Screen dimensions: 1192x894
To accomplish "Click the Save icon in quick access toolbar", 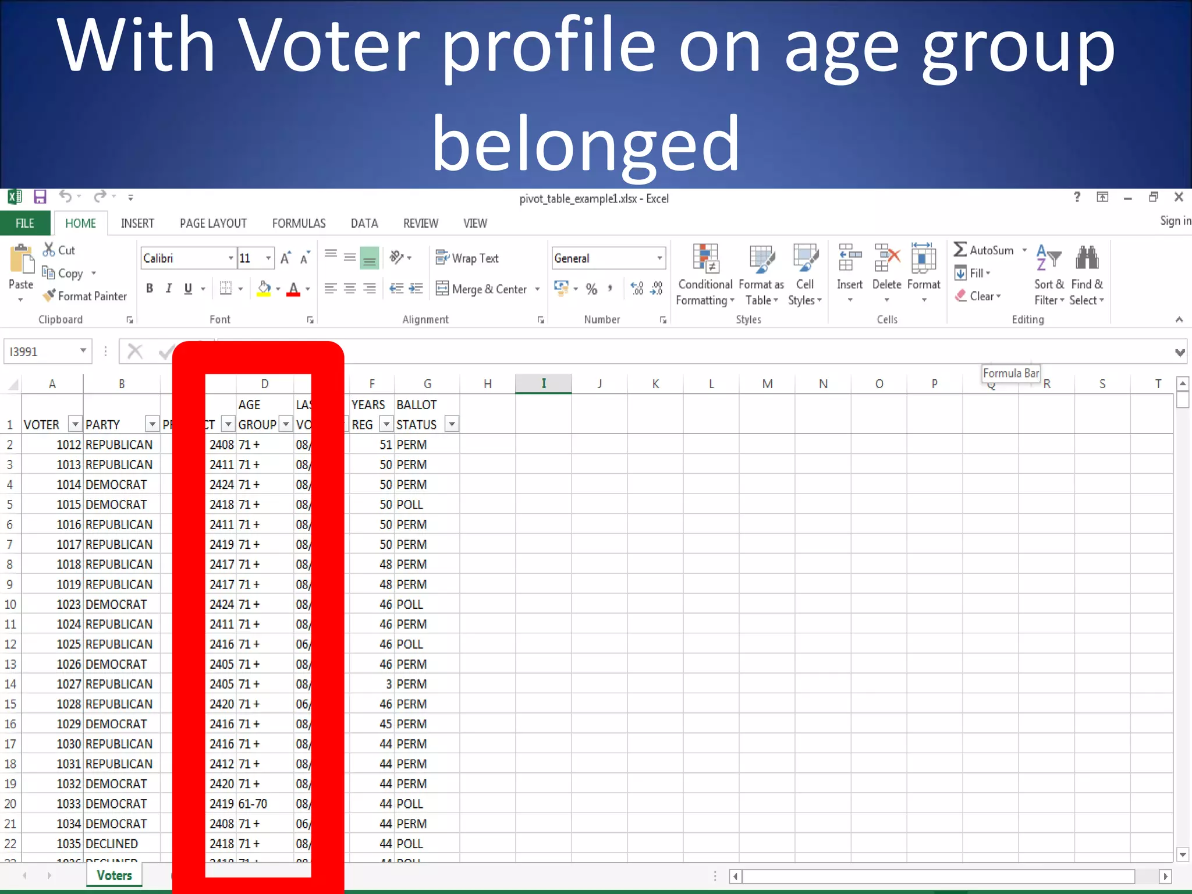I will click(40, 197).
